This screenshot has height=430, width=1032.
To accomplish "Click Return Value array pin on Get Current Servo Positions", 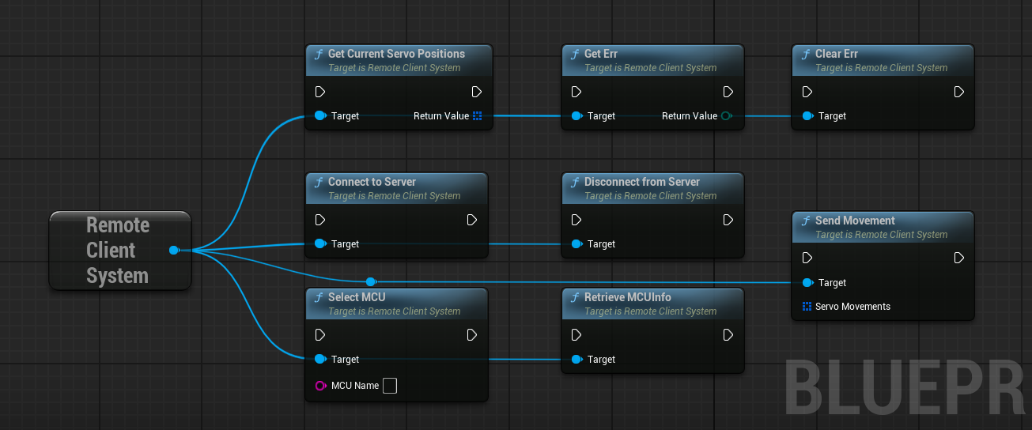I will [x=477, y=115].
